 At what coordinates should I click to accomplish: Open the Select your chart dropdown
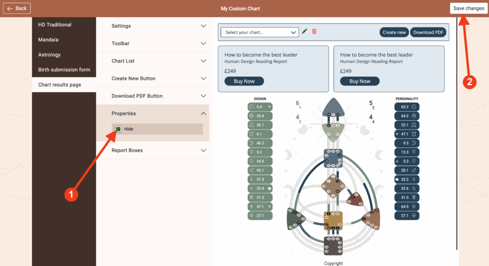pos(260,32)
